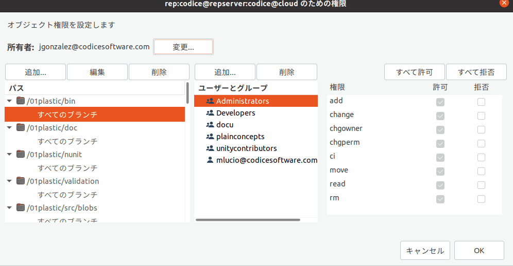The height and width of the screenshot is (266, 513).
Task: Select すべてのブランチ under /01plastic/doc
Action: coord(95,141)
